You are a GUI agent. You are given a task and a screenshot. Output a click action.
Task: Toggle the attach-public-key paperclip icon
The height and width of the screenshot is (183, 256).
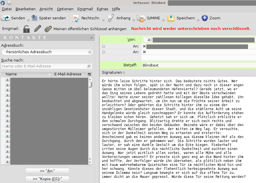click(48, 29)
